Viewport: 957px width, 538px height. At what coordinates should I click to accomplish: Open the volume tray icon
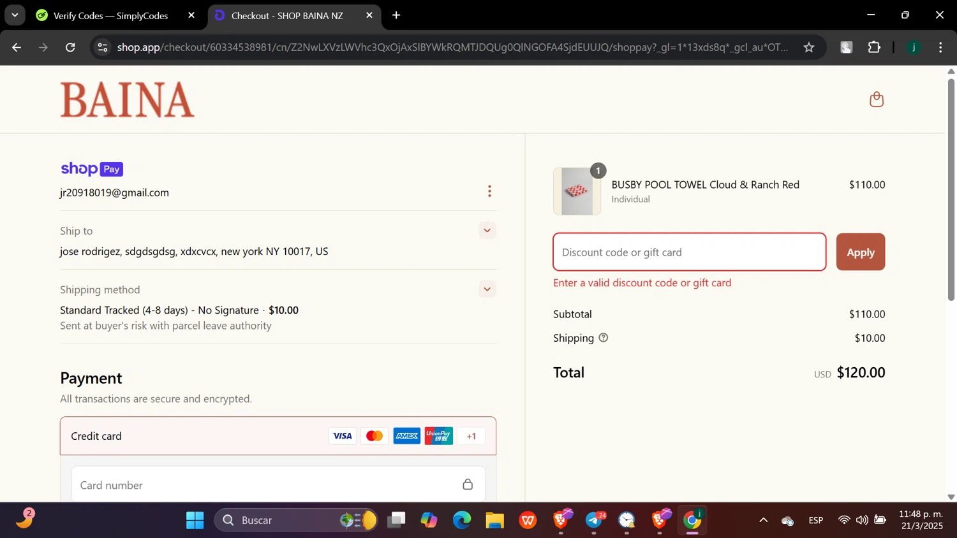[862, 520]
